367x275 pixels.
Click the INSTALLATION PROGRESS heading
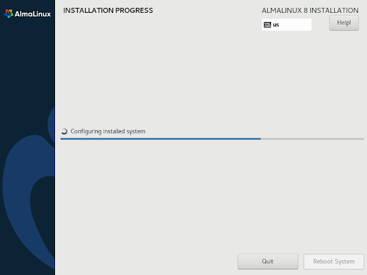[108, 10]
